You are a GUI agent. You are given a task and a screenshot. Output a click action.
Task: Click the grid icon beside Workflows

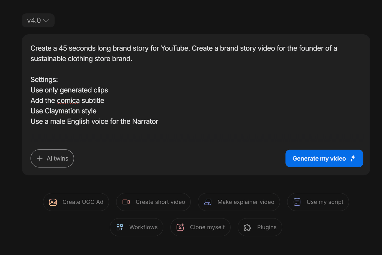tap(120, 227)
